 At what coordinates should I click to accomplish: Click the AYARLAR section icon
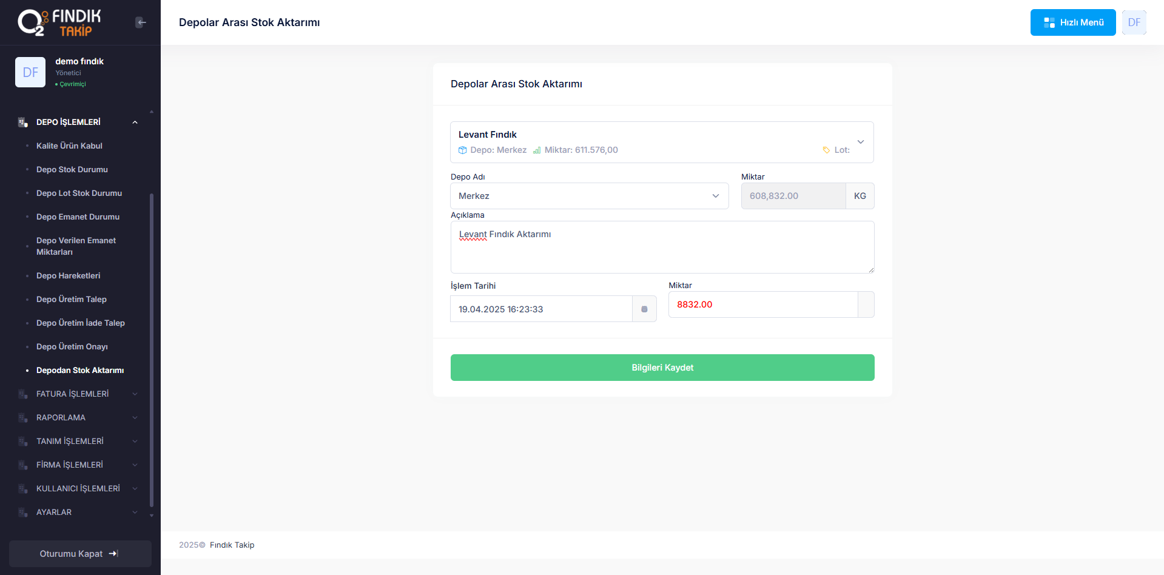coord(23,513)
